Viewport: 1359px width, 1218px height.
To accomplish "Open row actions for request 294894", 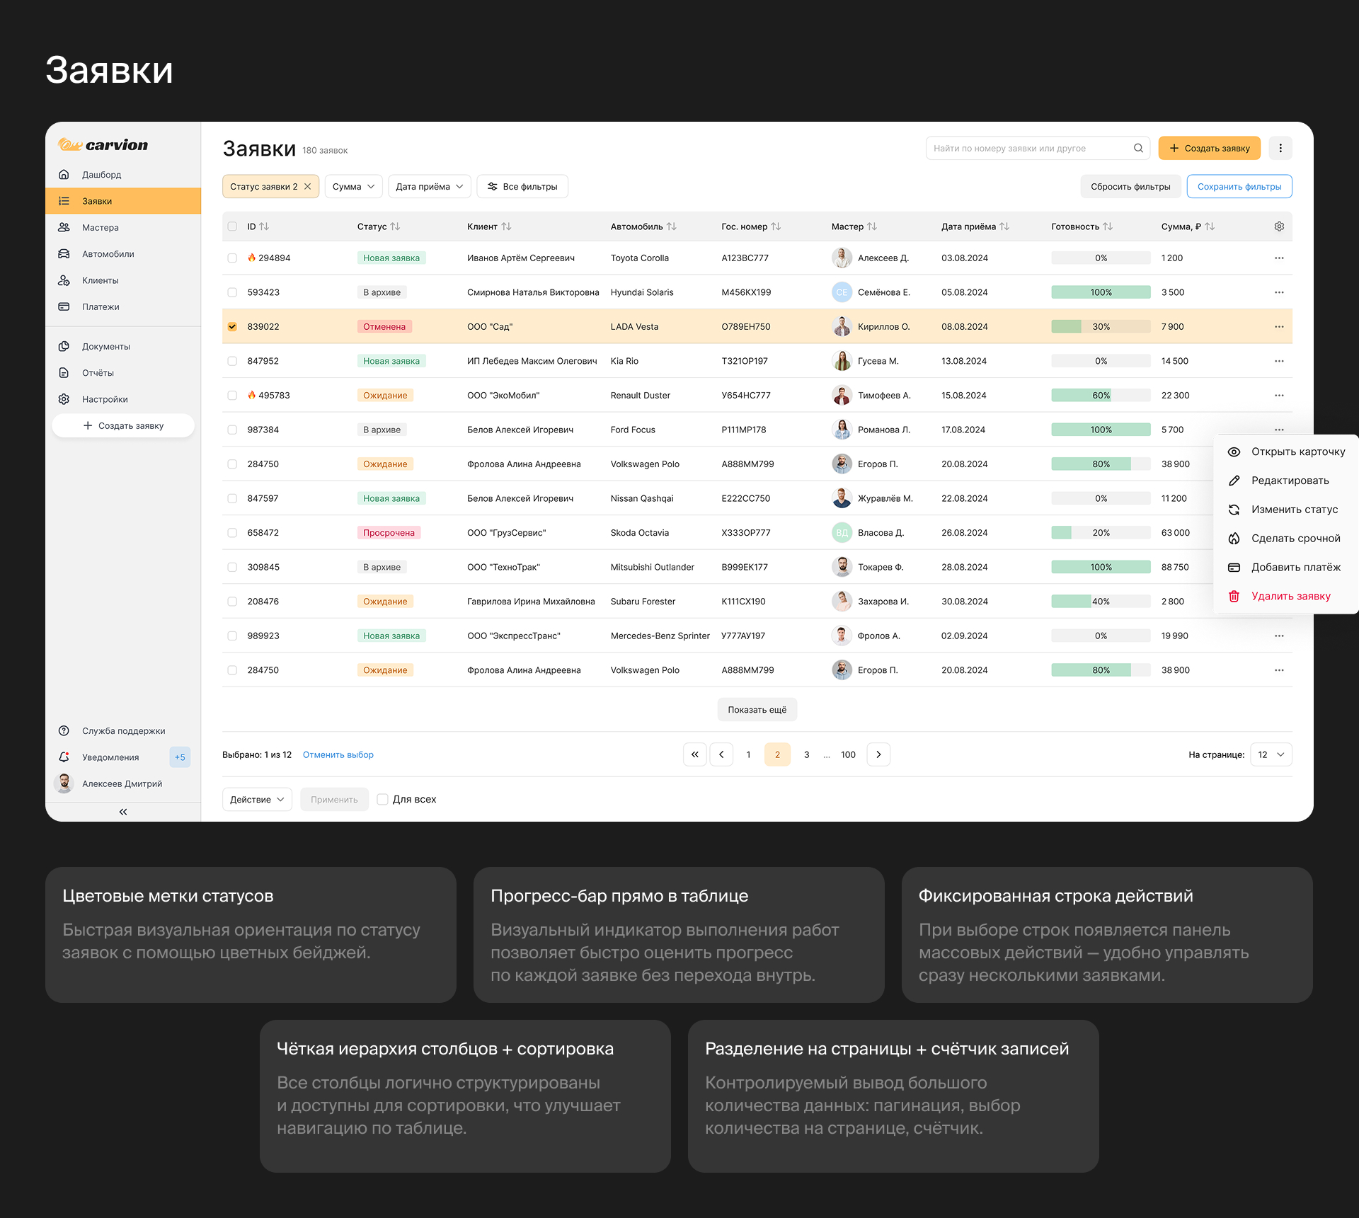I will point(1278,258).
